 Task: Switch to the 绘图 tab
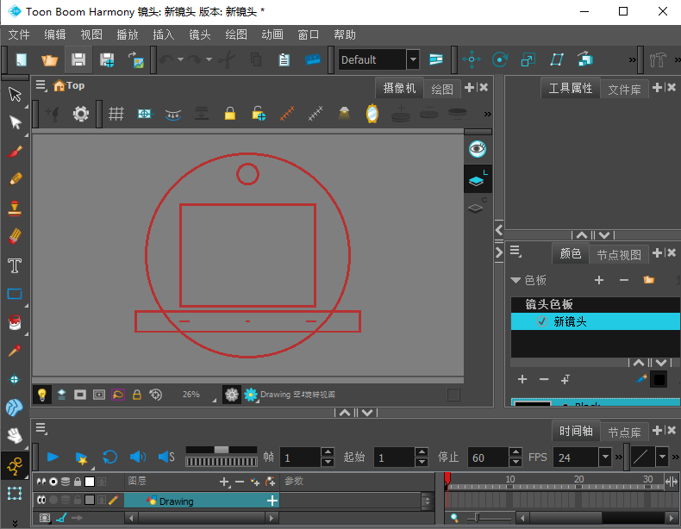point(442,90)
